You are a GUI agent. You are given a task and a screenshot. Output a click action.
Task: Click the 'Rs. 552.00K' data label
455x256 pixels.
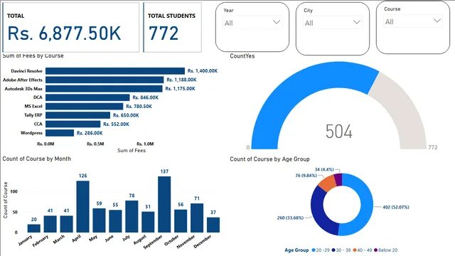[x=116, y=124]
